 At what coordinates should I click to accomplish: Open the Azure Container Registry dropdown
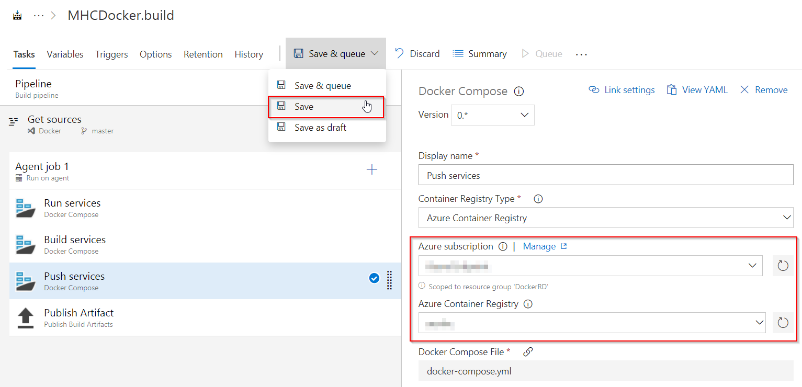pyautogui.click(x=592, y=323)
